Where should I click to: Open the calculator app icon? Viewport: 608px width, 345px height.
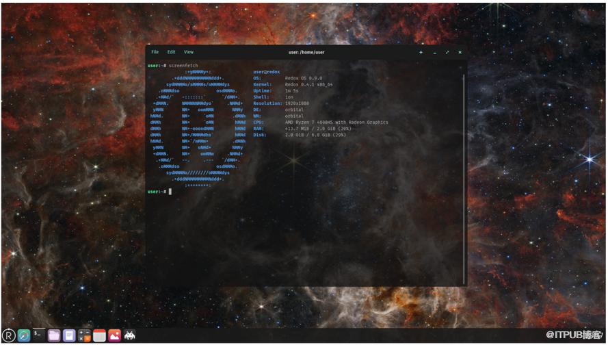coord(84,335)
